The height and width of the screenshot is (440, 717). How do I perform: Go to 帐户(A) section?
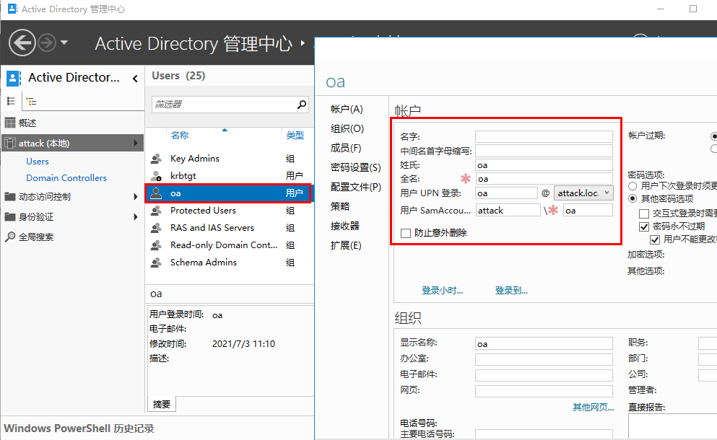coord(347,109)
